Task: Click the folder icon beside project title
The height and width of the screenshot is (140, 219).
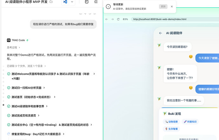Action: click(x=51, y=2)
